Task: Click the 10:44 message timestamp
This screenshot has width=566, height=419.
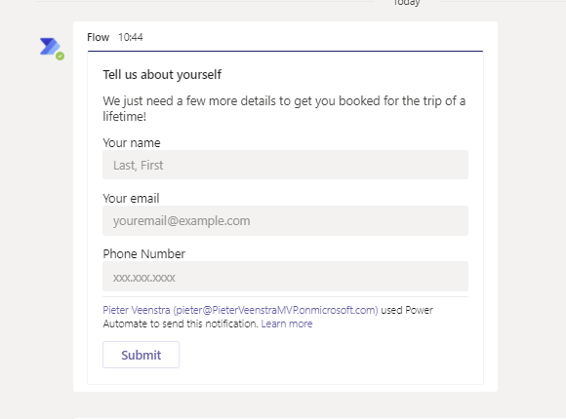Action: (x=131, y=37)
